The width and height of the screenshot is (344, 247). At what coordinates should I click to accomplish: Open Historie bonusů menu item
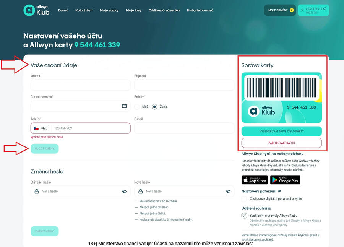click(x=200, y=10)
